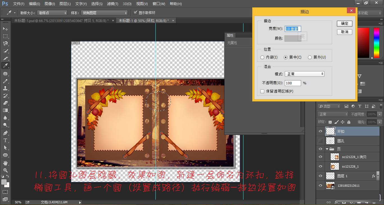This screenshot has height=205, width=384.
Task: Open layer blend mode dropdown
Action: [x=333, y=114]
